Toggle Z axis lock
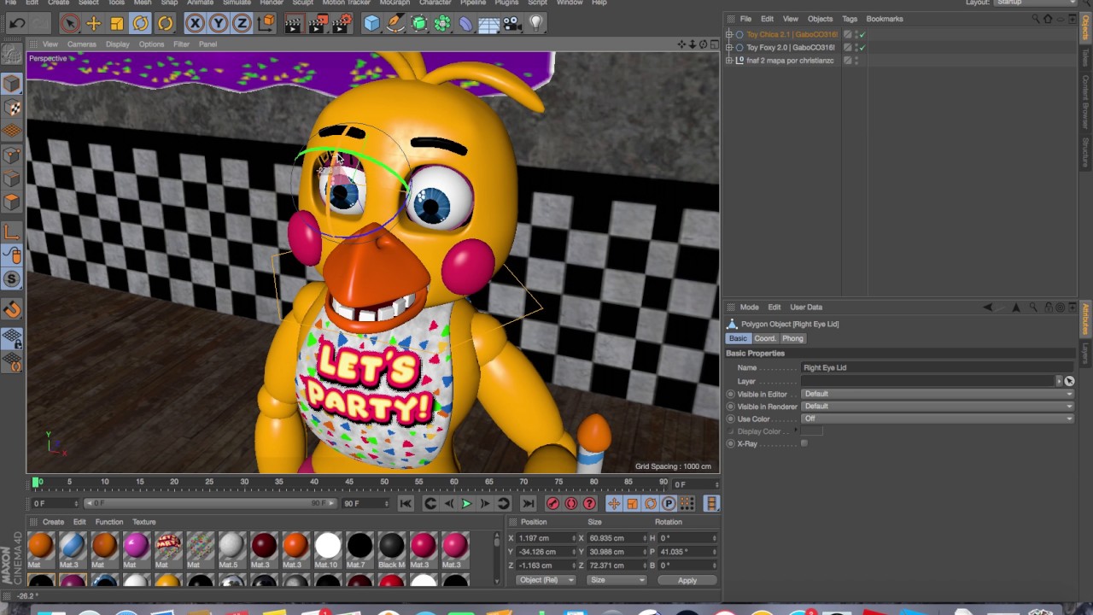 pos(242,24)
